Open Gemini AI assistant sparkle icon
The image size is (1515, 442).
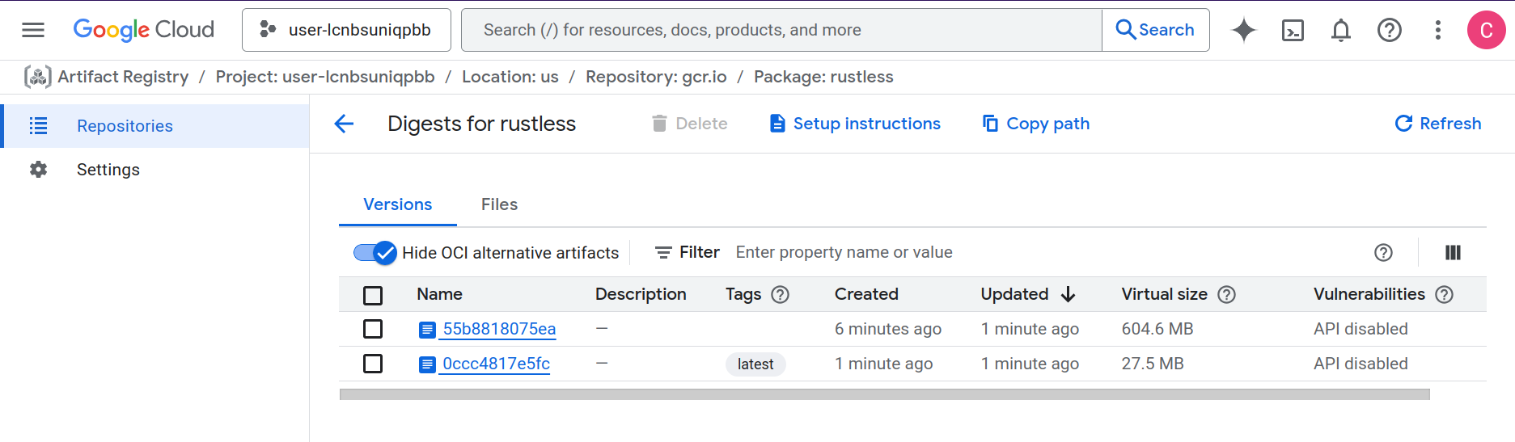[1243, 30]
